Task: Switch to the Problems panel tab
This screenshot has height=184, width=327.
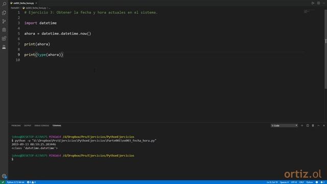Action: coord(16,126)
